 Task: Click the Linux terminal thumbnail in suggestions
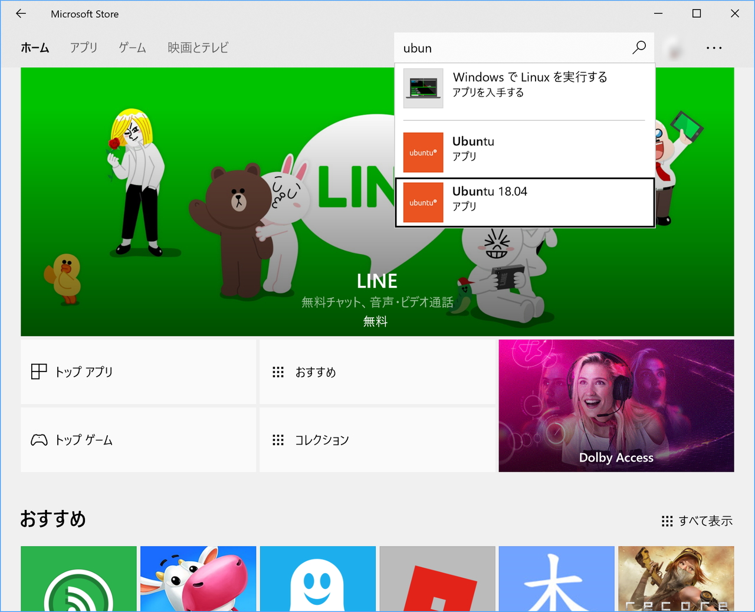click(423, 88)
